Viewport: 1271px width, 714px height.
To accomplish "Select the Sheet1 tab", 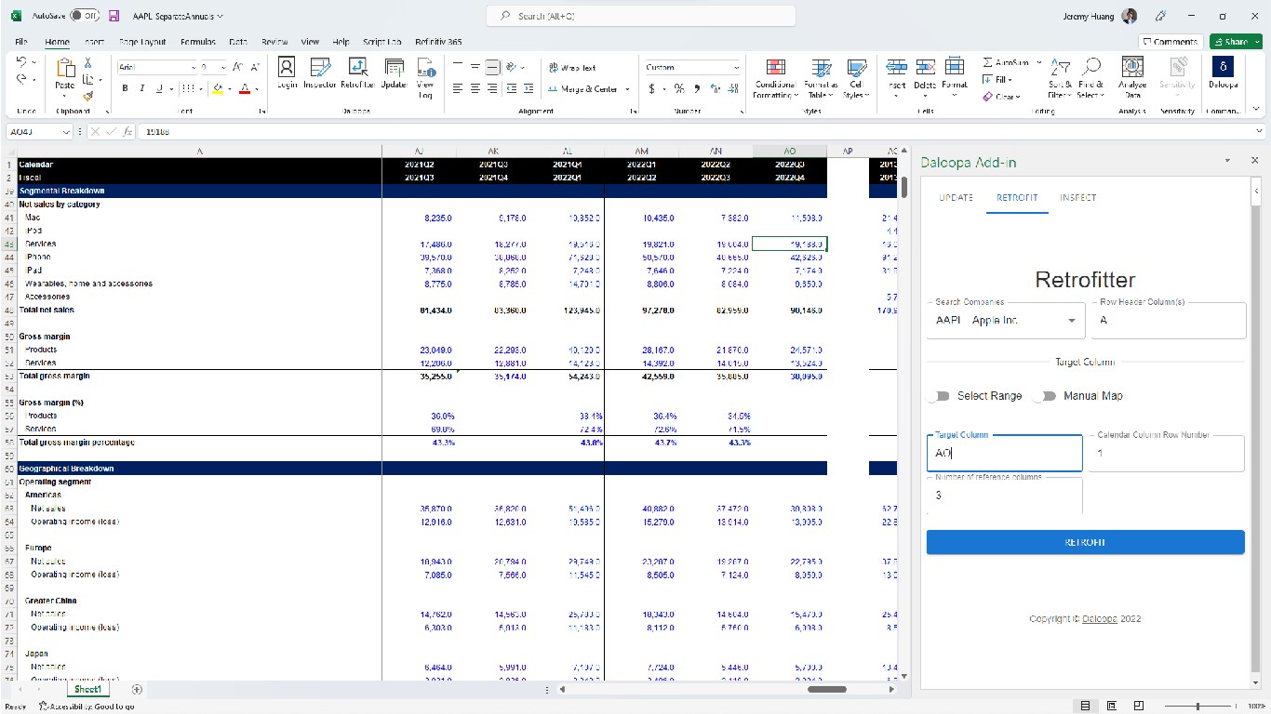I will tap(87, 690).
